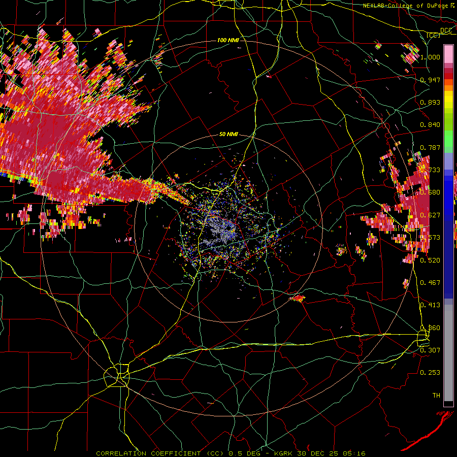Pick the bright green band of color scale
Viewport: 457px width, 457px height.
click(448, 139)
